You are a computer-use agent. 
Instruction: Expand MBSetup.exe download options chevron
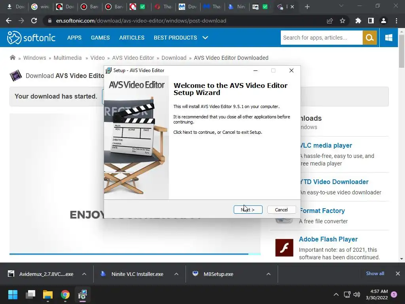coord(269,274)
